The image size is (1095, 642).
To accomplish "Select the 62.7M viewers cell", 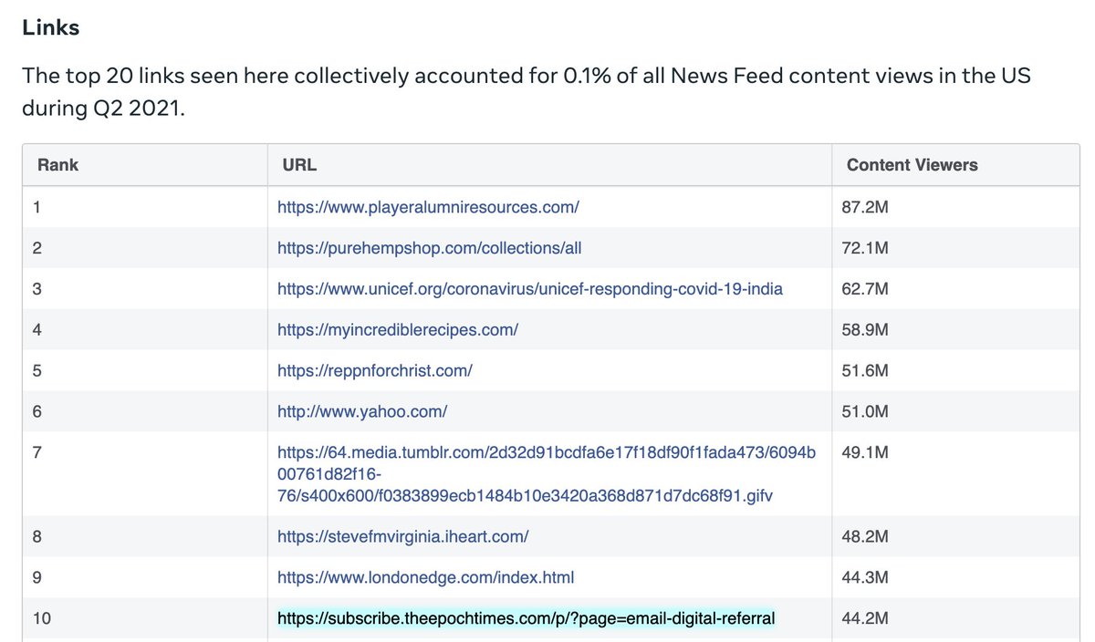I will [x=955, y=289].
